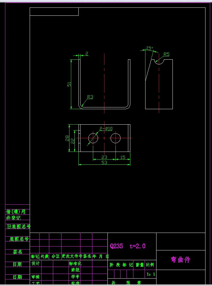Screen dimensions: 212x286
Task: Click the material note "Q235 t=2.0"
Action: 128,246
